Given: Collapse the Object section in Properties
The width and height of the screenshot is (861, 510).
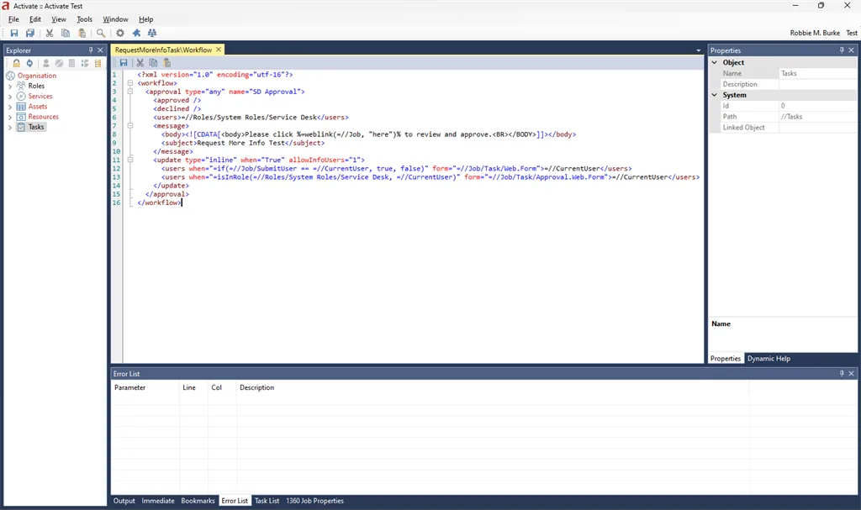Looking at the screenshot, I should pos(715,62).
